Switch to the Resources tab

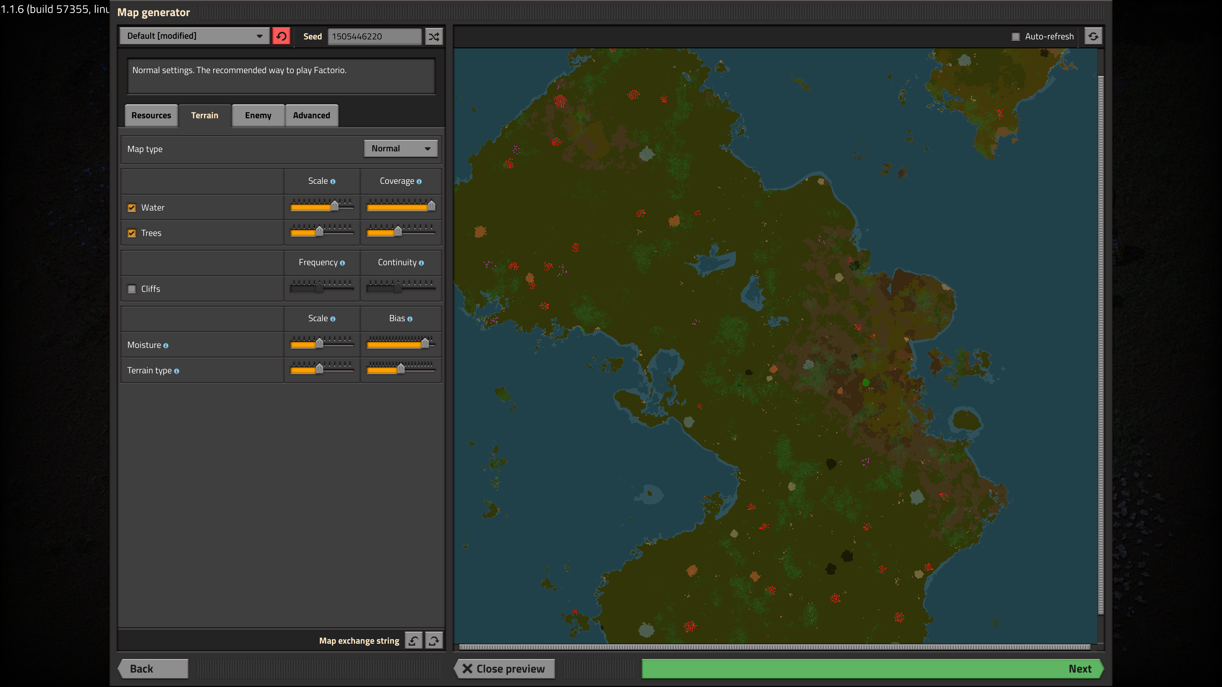[x=151, y=115]
